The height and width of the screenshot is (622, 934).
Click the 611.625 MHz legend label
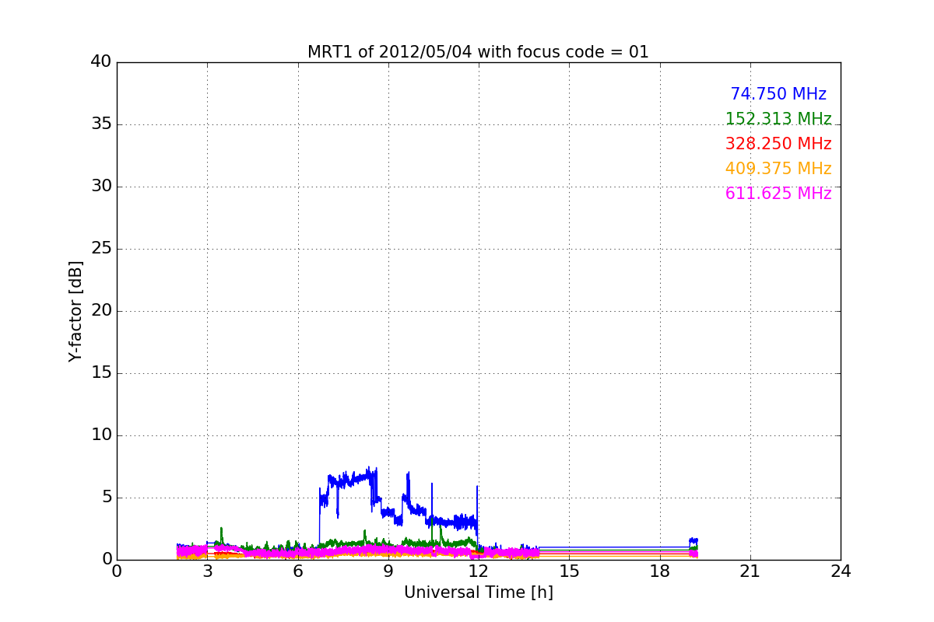click(x=778, y=194)
